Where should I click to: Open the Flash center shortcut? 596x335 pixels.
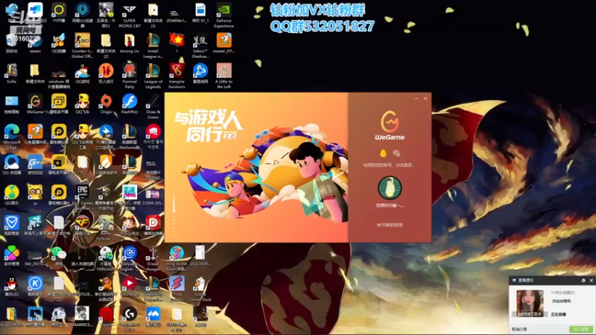click(129, 104)
